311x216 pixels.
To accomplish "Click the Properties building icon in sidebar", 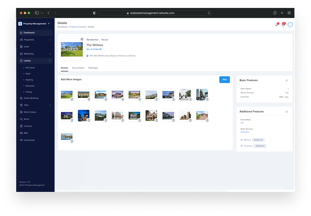I will click(21, 40).
